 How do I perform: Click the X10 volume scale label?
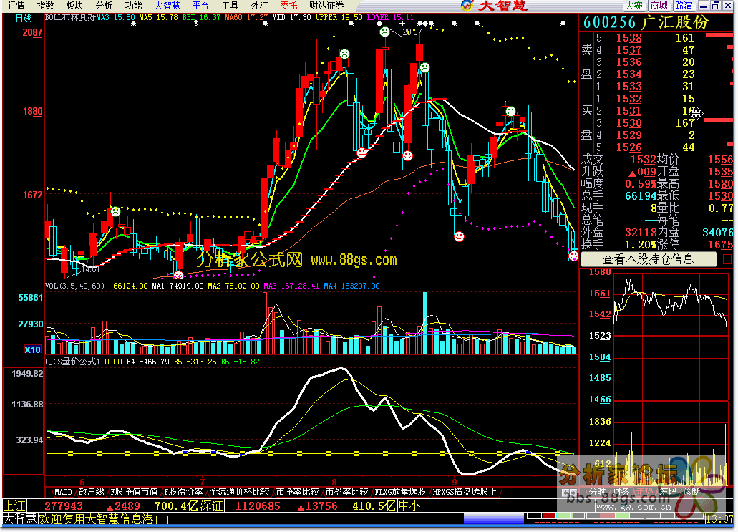coord(32,349)
